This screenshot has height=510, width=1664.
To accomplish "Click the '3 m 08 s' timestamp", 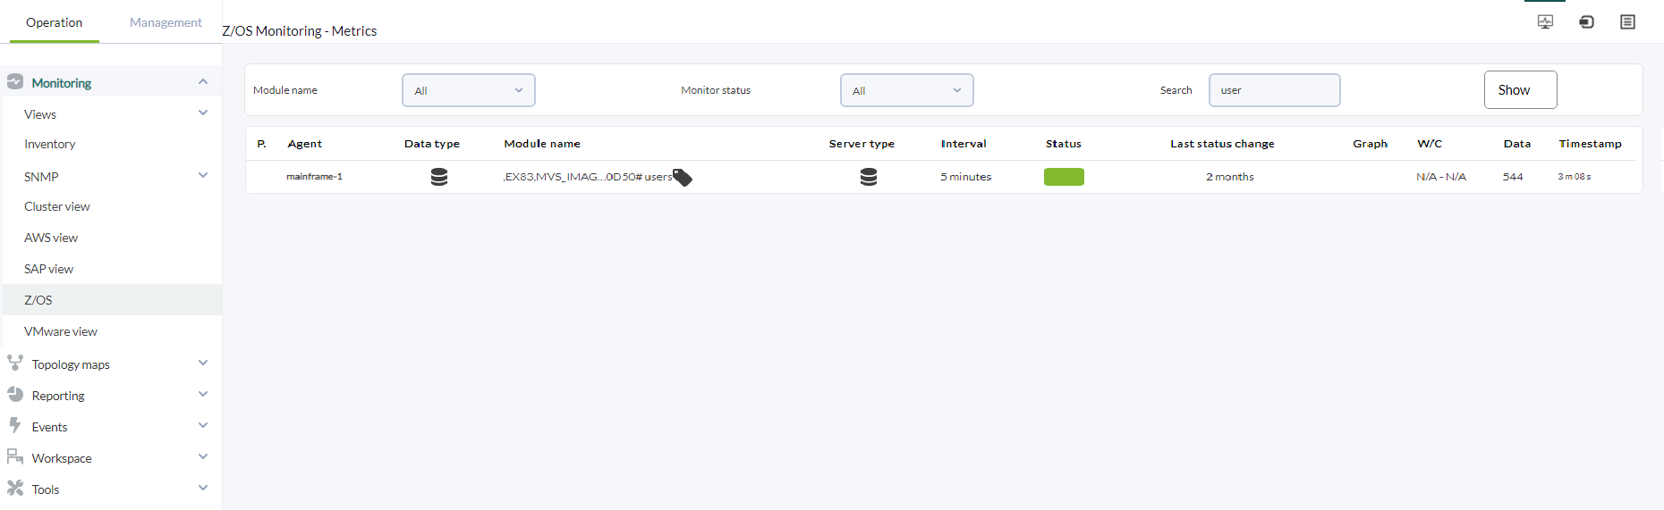I will (x=1575, y=177).
